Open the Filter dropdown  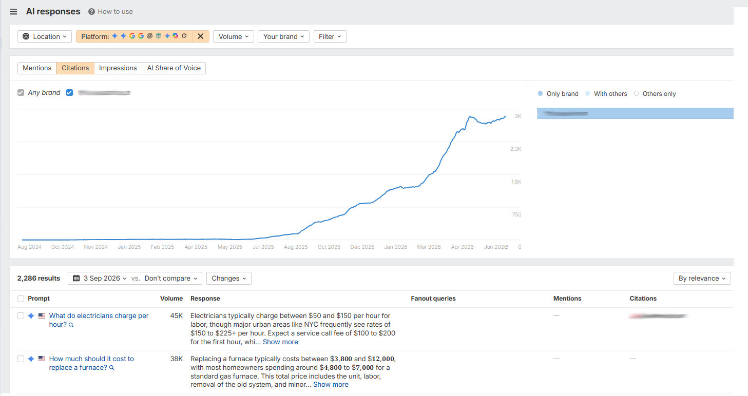pyautogui.click(x=330, y=36)
